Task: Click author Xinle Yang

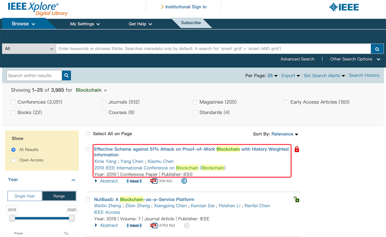Action: click(x=105, y=161)
